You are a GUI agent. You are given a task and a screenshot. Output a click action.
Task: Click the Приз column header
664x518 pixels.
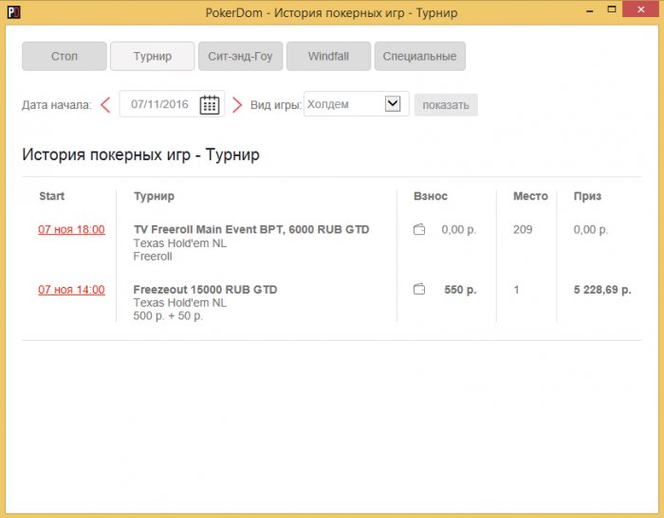click(x=587, y=196)
